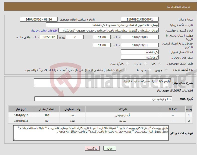The image size is (197, 155).
Task: Select the جزیی purchase type radio
Action: tap(166, 70)
